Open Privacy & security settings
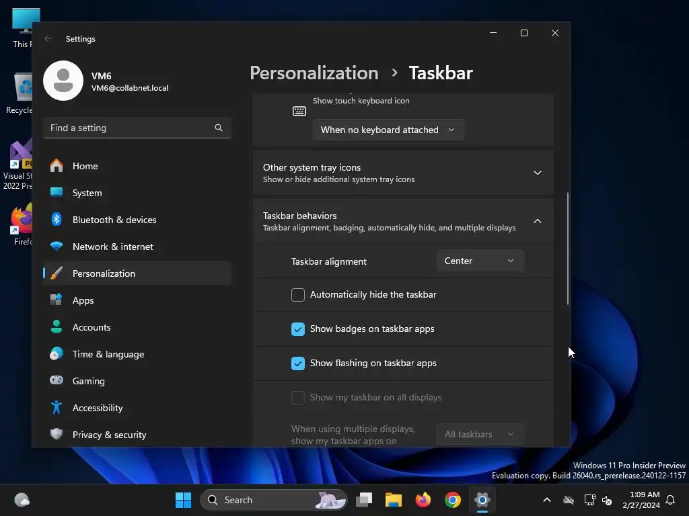This screenshot has width=689, height=516. pos(137,435)
